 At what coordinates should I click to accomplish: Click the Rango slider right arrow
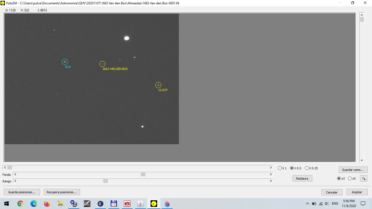271,181
